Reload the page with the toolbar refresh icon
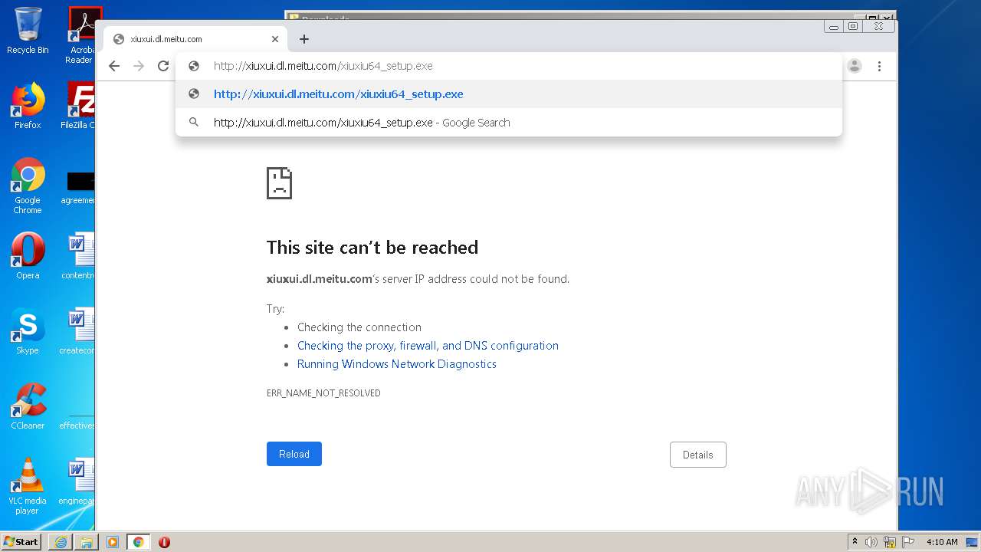Screen dimensions: 981x552 tap(163, 66)
